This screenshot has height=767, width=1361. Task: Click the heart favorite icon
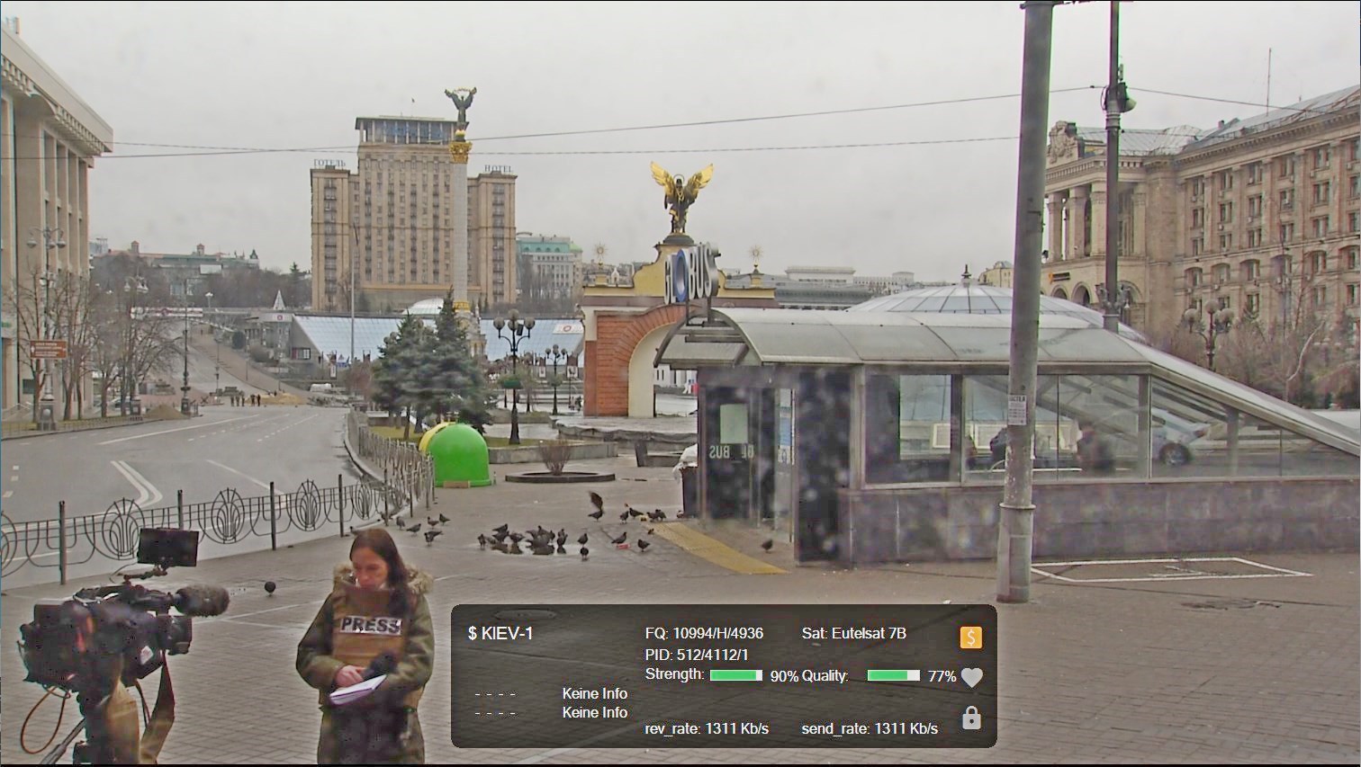coord(971,677)
